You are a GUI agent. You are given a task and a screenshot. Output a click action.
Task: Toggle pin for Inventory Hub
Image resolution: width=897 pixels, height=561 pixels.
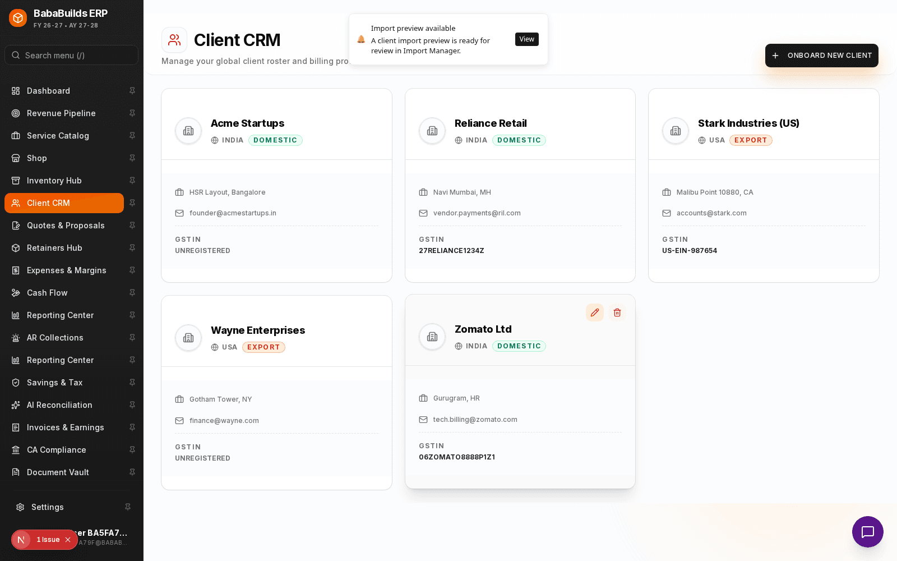[x=132, y=181]
